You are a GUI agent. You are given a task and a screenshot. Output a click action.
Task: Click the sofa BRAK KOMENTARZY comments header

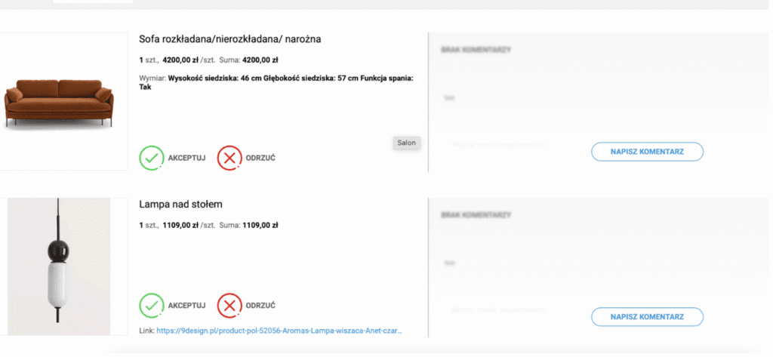point(476,51)
